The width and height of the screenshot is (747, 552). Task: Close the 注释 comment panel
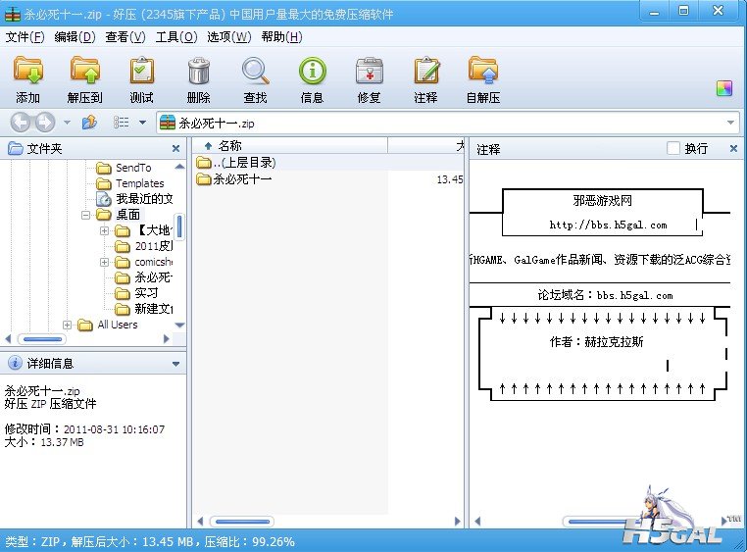(733, 149)
